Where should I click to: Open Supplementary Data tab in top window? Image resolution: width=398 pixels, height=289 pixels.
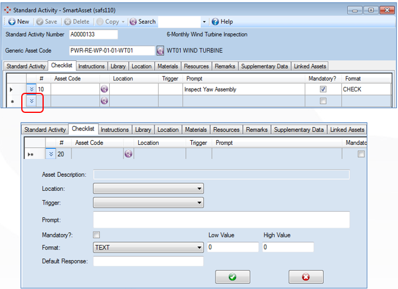[x=264, y=66]
